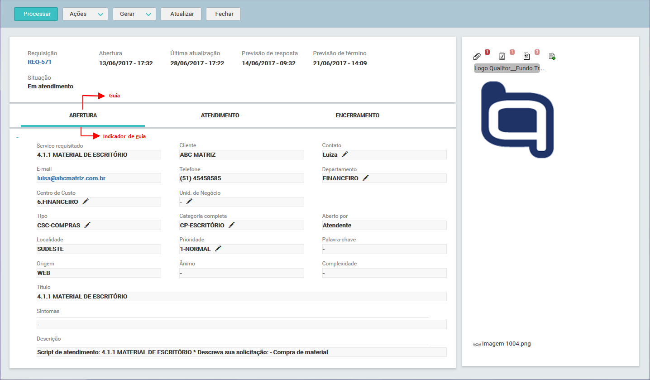The image size is (650, 380).
Task: Switch to the Atendimento tab
Action: pyautogui.click(x=220, y=115)
